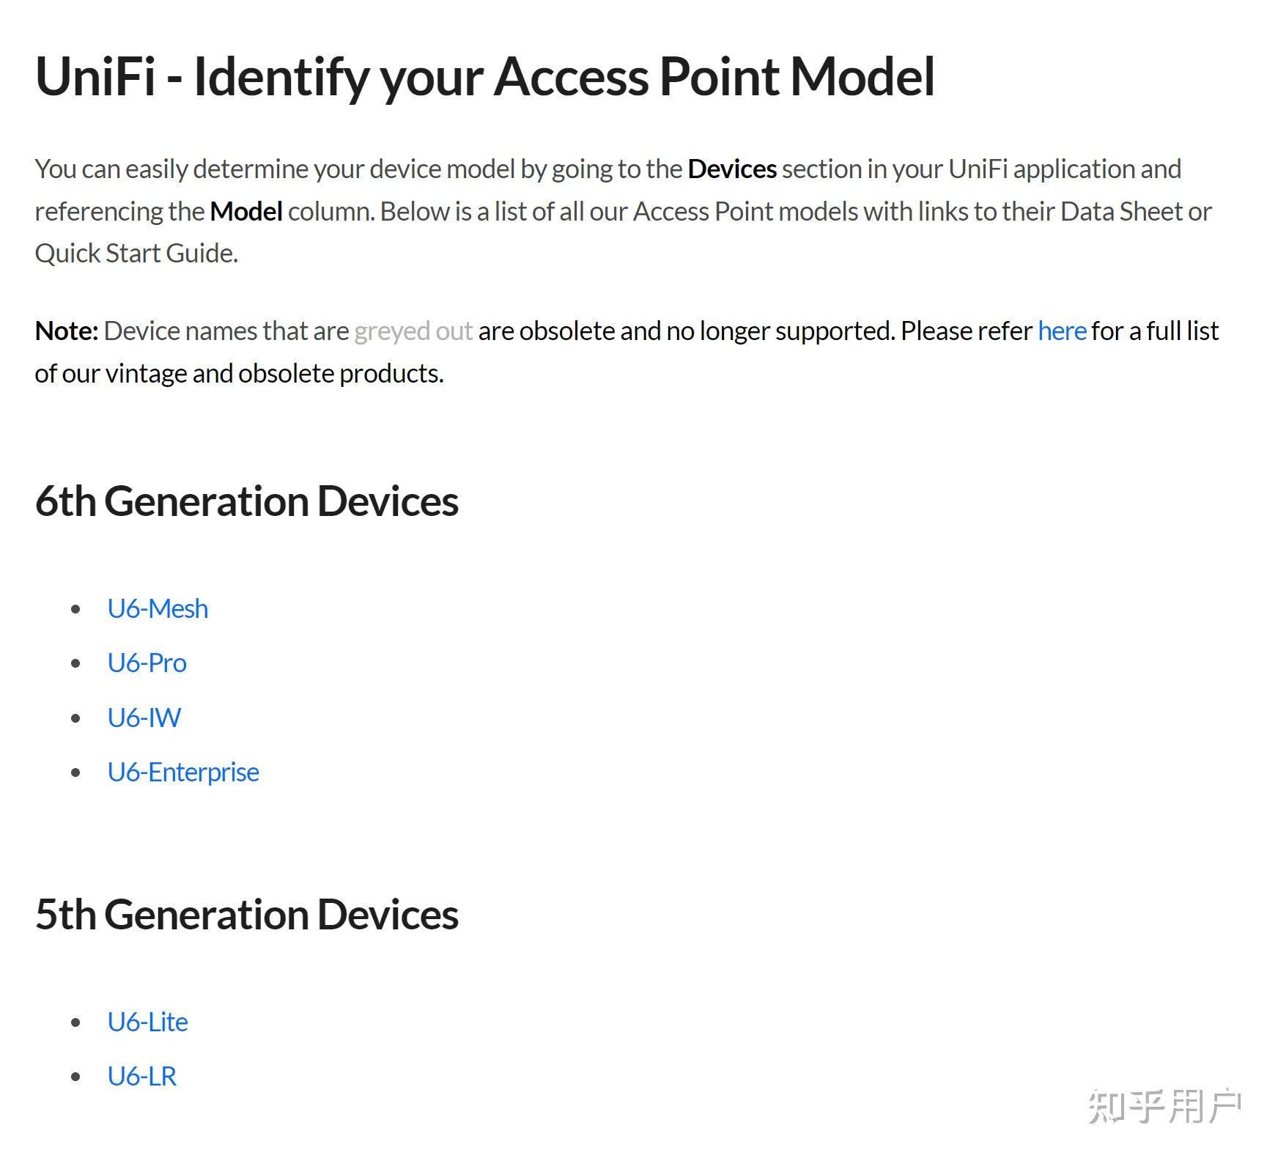
Task: Click the bullet point beside U6-Mesh
Action: pyautogui.click(x=75, y=609)
